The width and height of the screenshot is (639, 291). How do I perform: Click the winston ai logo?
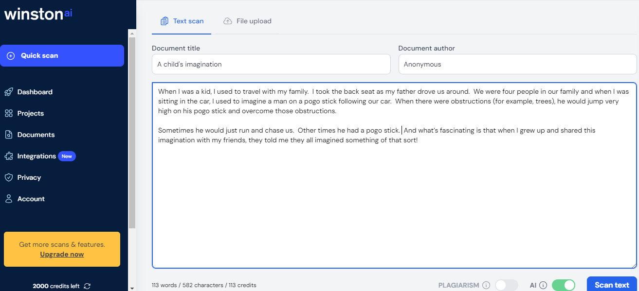tap(38, 14)
